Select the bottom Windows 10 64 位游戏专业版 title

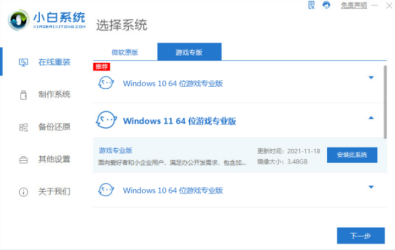[x=173, y=190]
